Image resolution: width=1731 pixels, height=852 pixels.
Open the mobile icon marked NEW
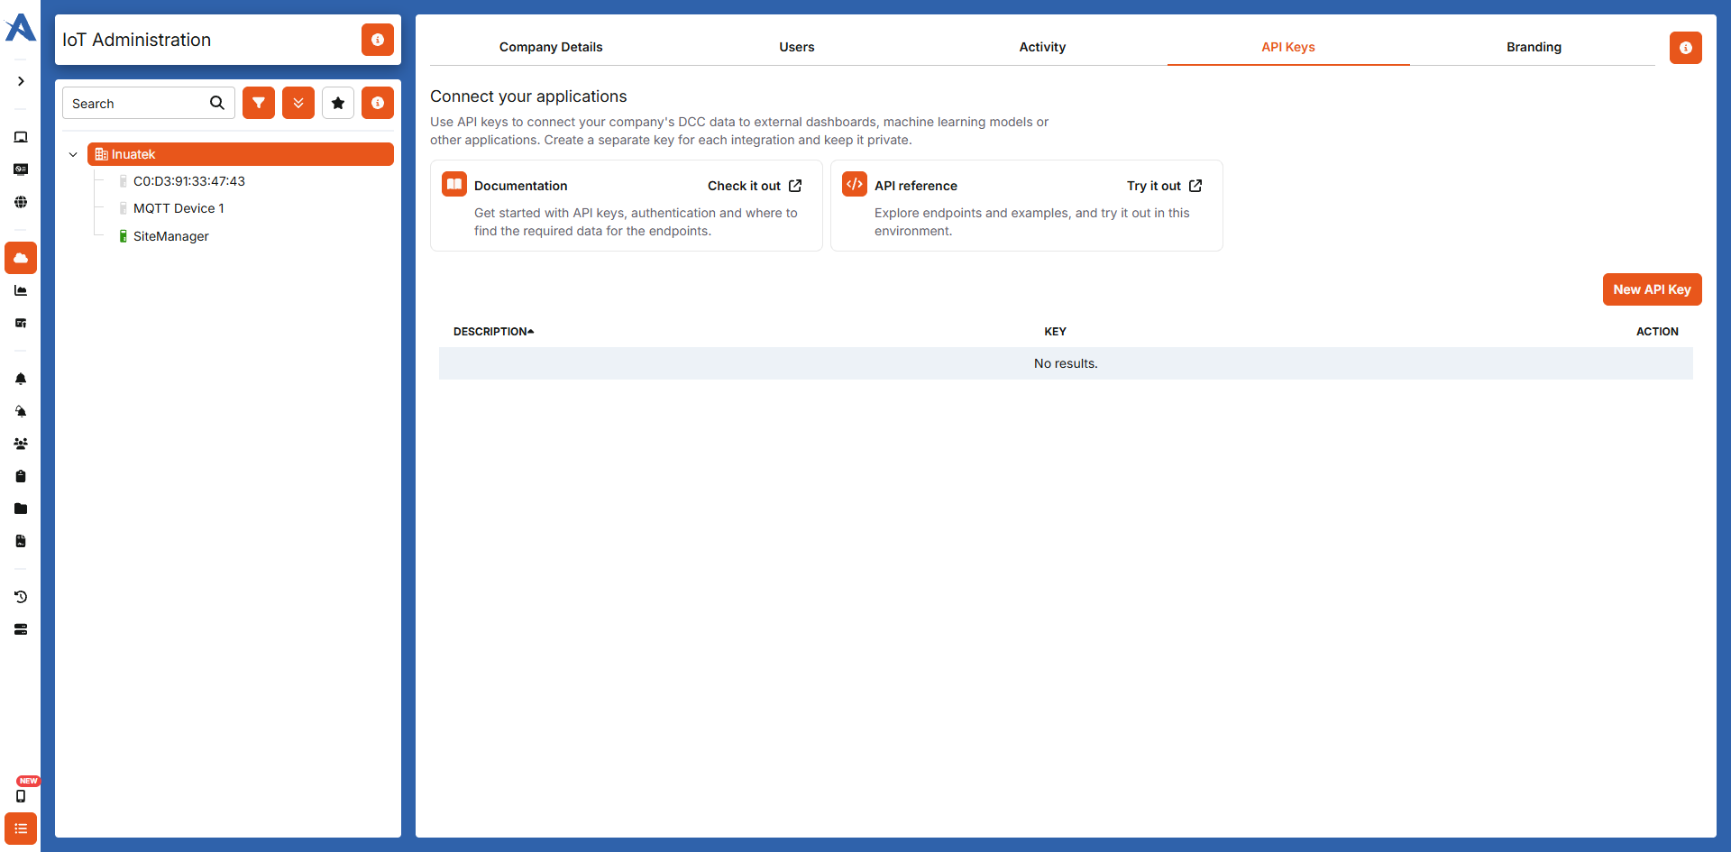(x=21, y=796)
